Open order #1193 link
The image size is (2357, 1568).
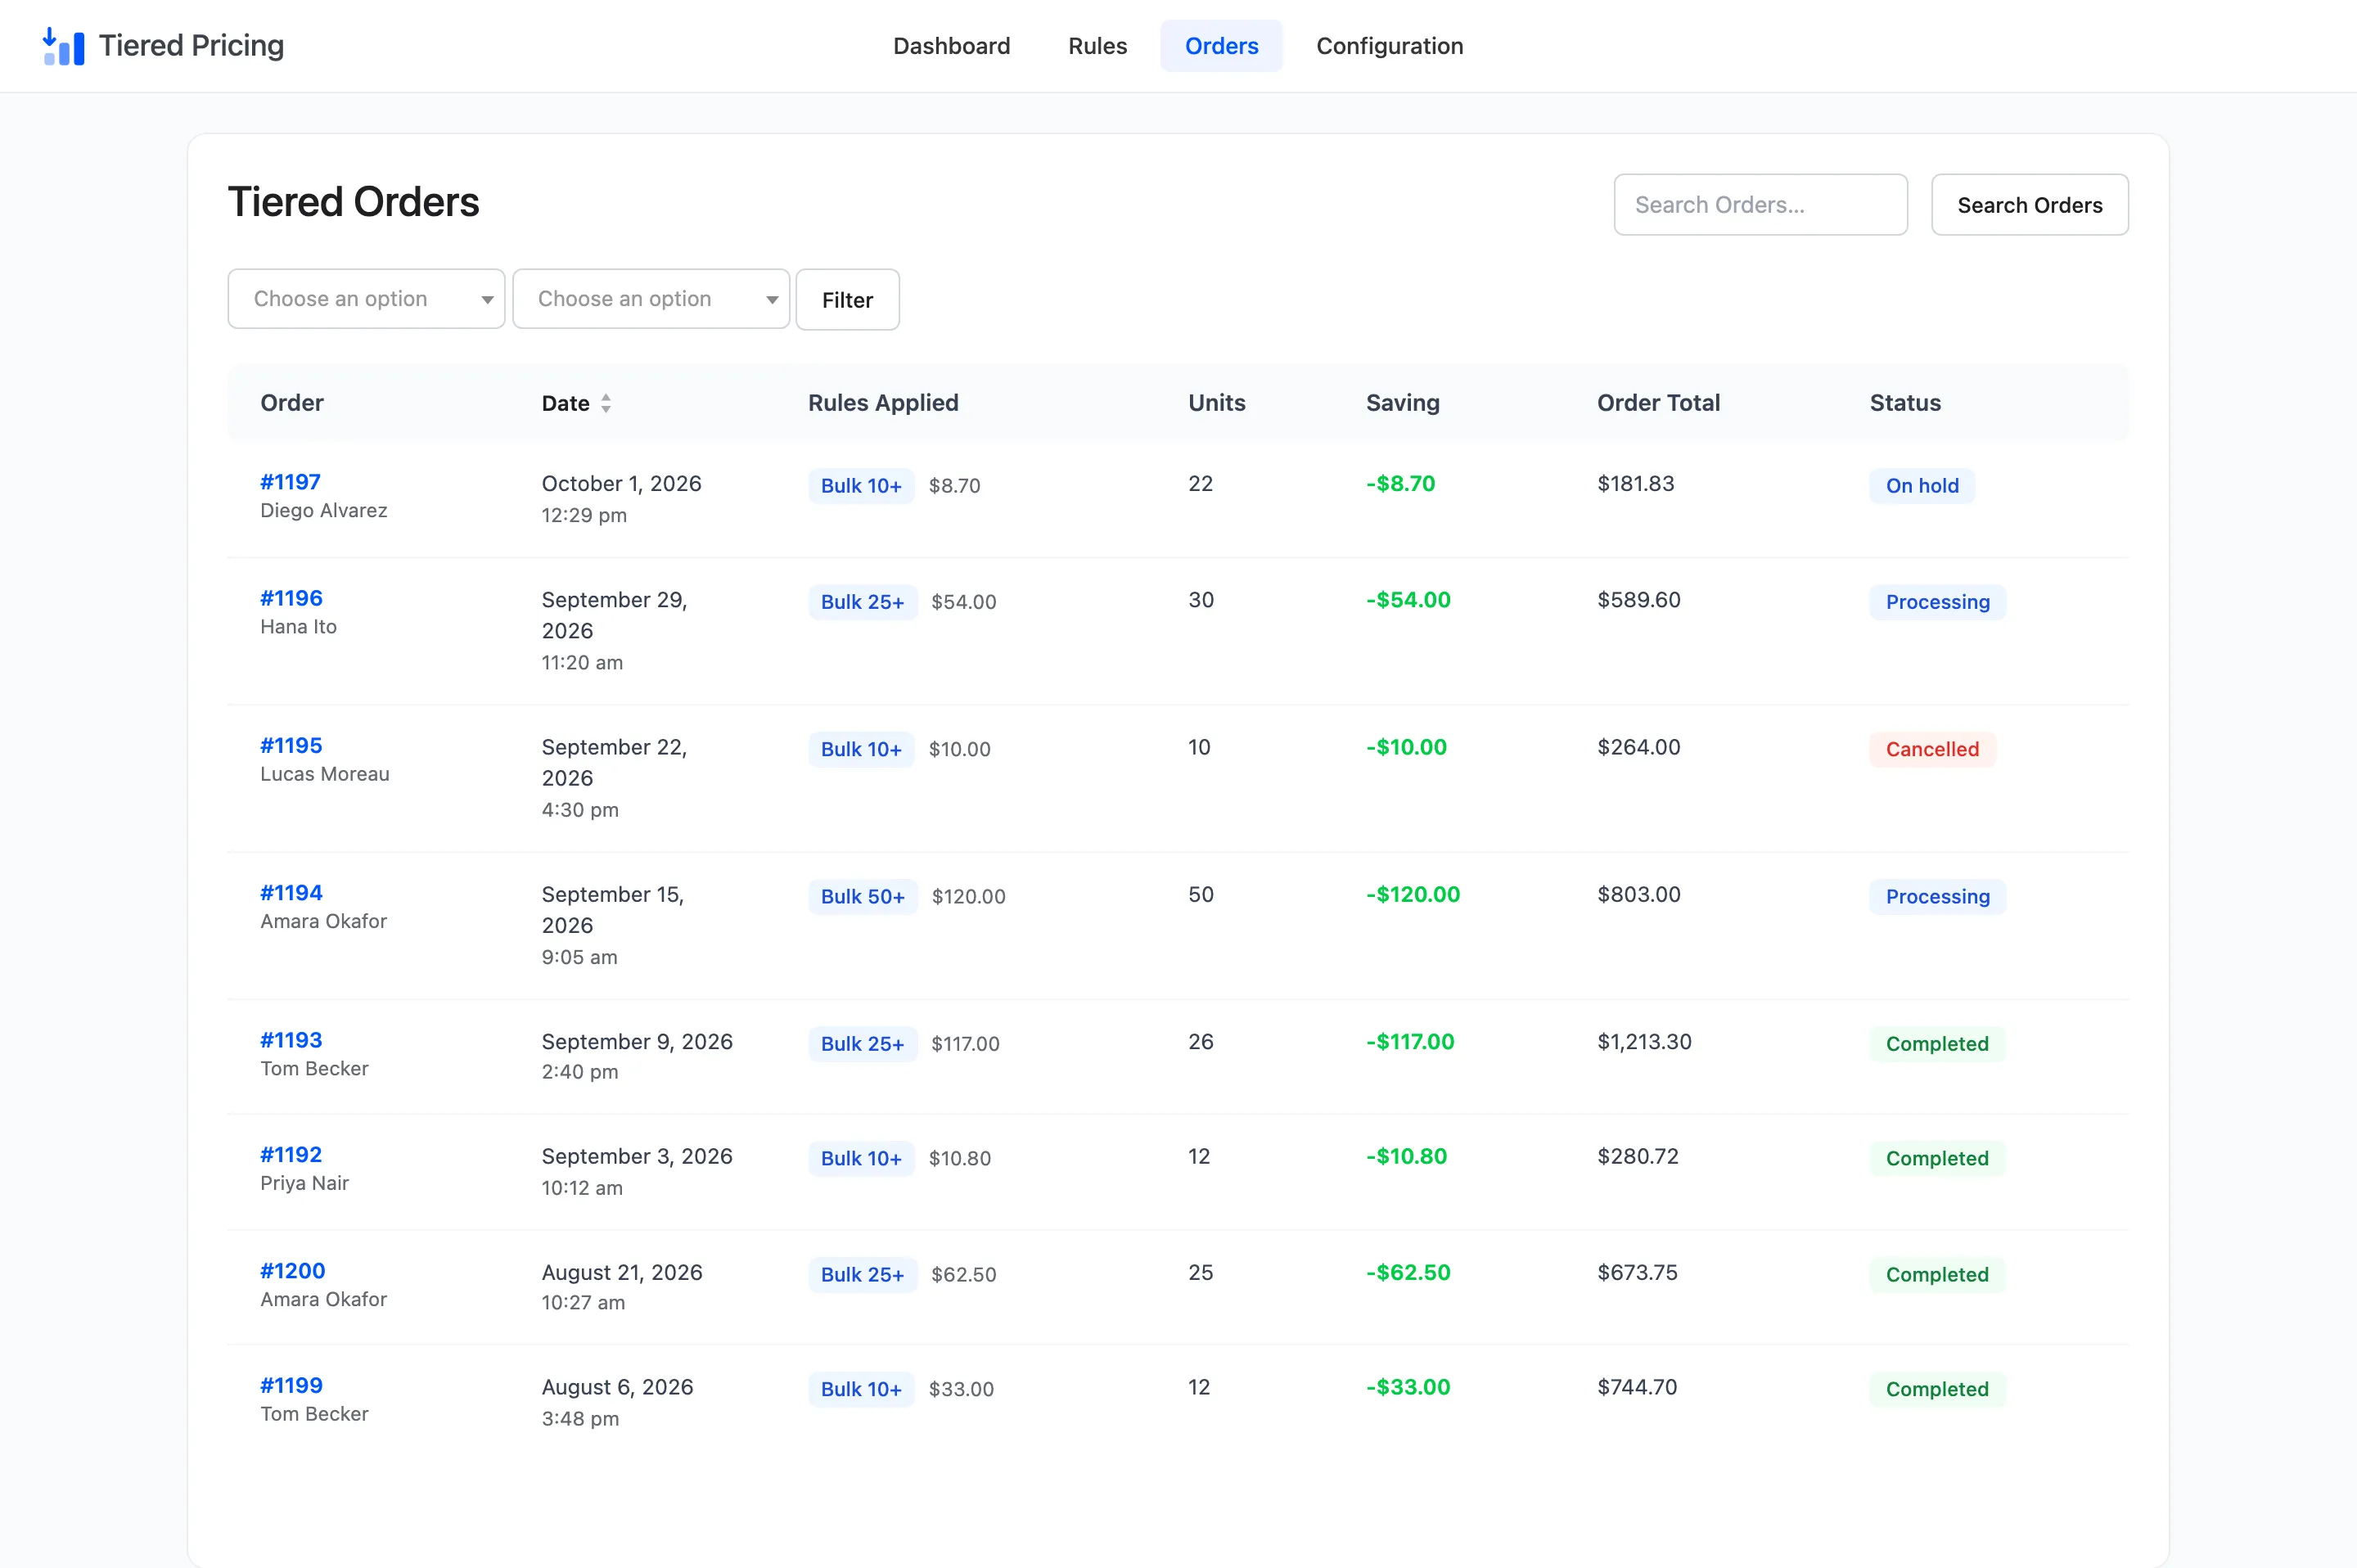291,1039
